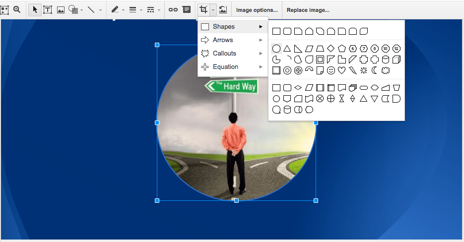Image resolution: width=464 pixels, height=242 pixels.
Task: Click the comment icon next to link
Action: pos(187,10)
